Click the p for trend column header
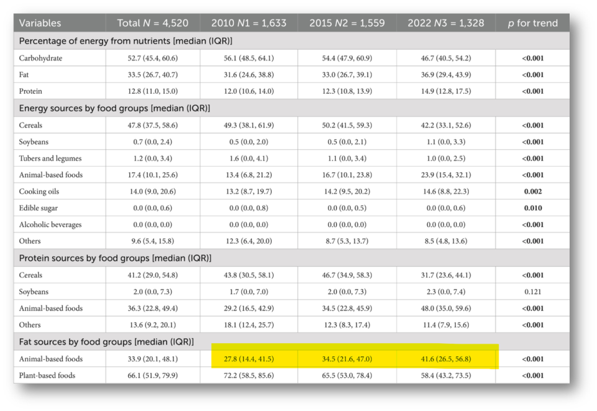Viewport: 597px width, 411px height. click(533, 23)
